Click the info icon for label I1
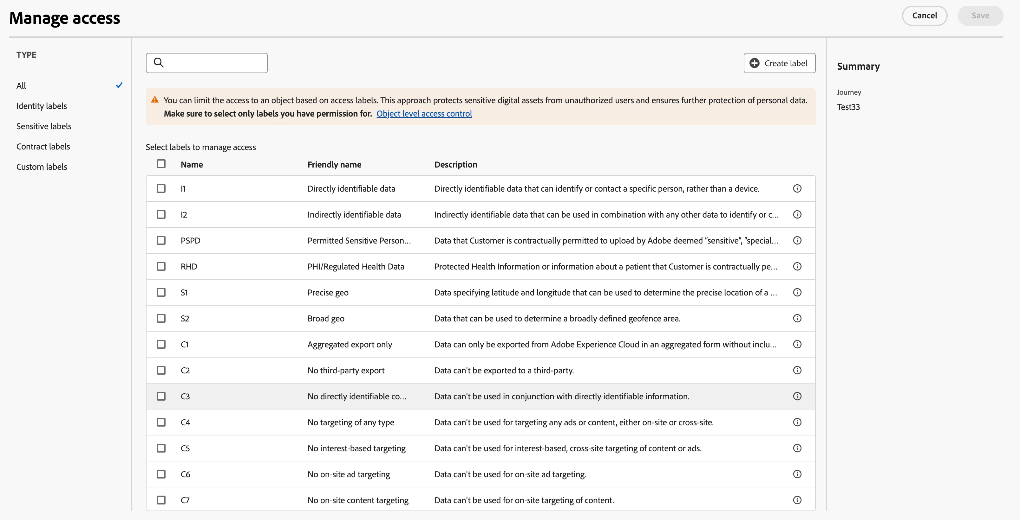This screenshot has width=1020, height=520. (797, 189)
